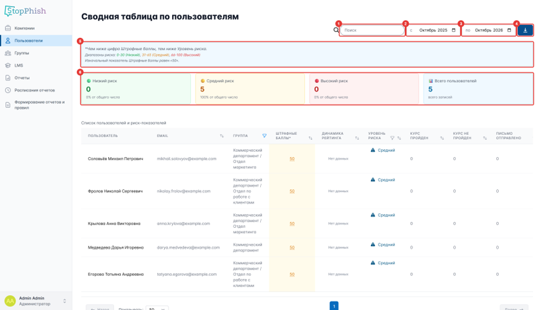Sort by Штрафные баллы column
Screen dimensions: 542x310
coord(310,138)
